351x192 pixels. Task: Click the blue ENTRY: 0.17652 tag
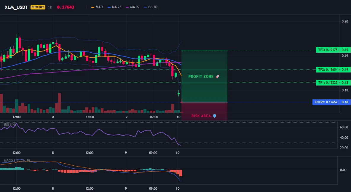click(x=326, y=102)
